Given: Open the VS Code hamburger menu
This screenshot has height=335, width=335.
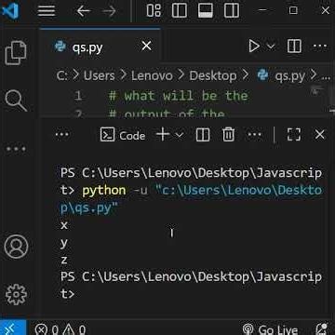Looking at the screenshot, I should click(x=47, y=11).
